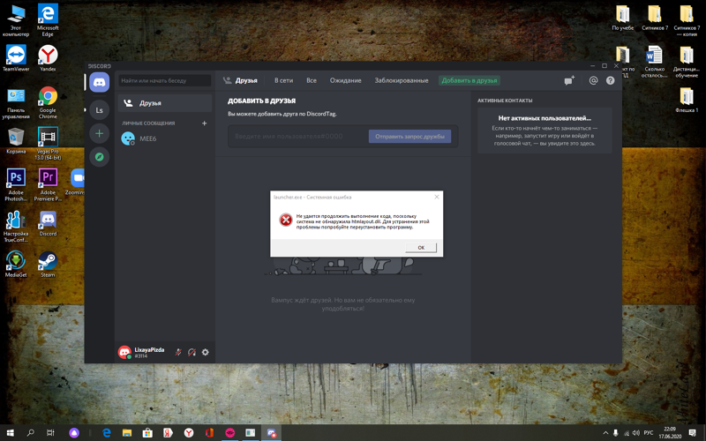
Task: Click the Найти или начать беседу search field
Action: pyautogui.click(x=164, y=80)
